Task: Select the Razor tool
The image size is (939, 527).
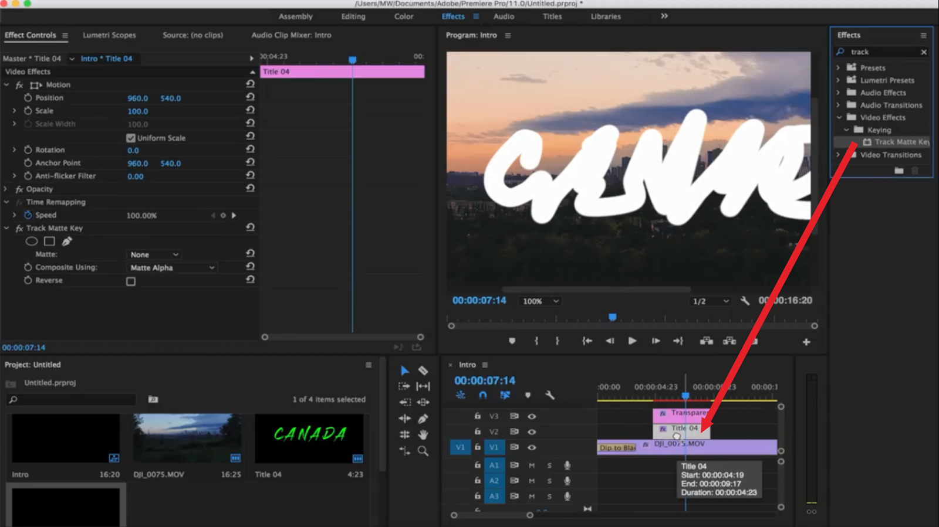Action: point(423,370)
